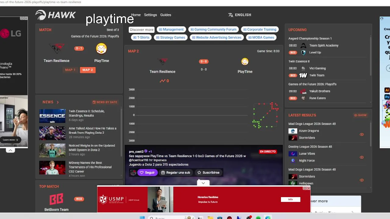The image size is (390, 219).
Task: Click the MOBA Games chip
Action: [261, 37]
